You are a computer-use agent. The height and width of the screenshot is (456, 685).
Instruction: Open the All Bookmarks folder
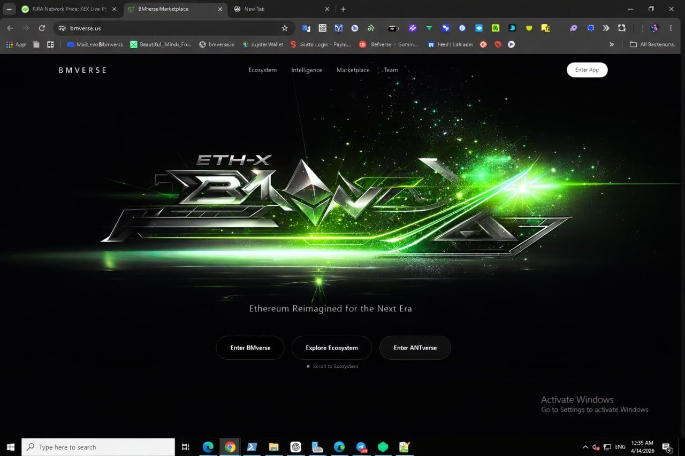pyautogui.click(x=652, y=44)
